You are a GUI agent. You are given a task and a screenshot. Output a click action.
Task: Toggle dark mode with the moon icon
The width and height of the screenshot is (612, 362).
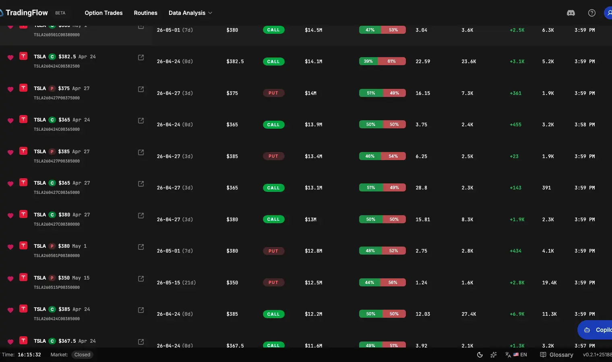[480, 355]
